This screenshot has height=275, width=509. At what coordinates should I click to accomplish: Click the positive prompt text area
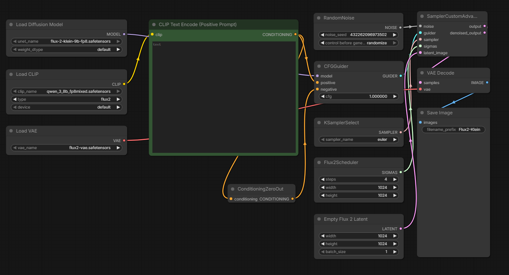click(224, 97)
